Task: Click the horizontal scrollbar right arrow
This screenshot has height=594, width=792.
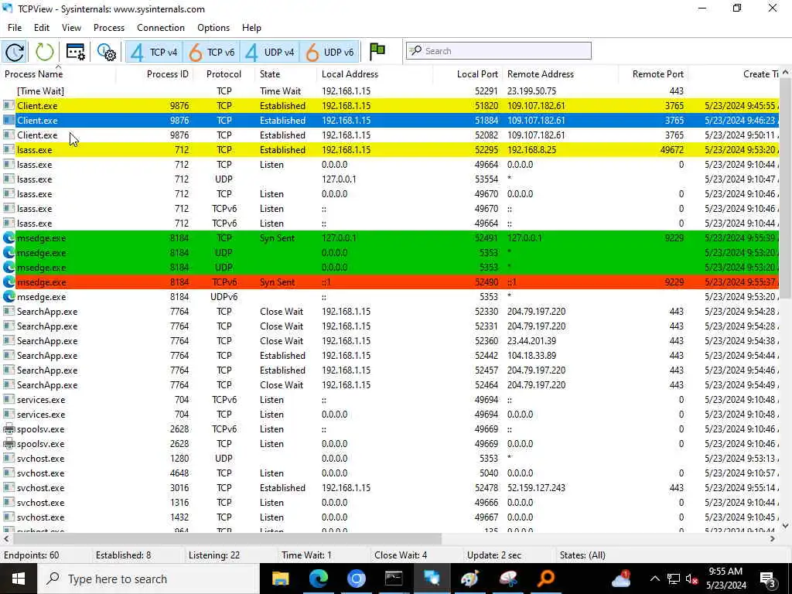Action: (x=773, y=539)
